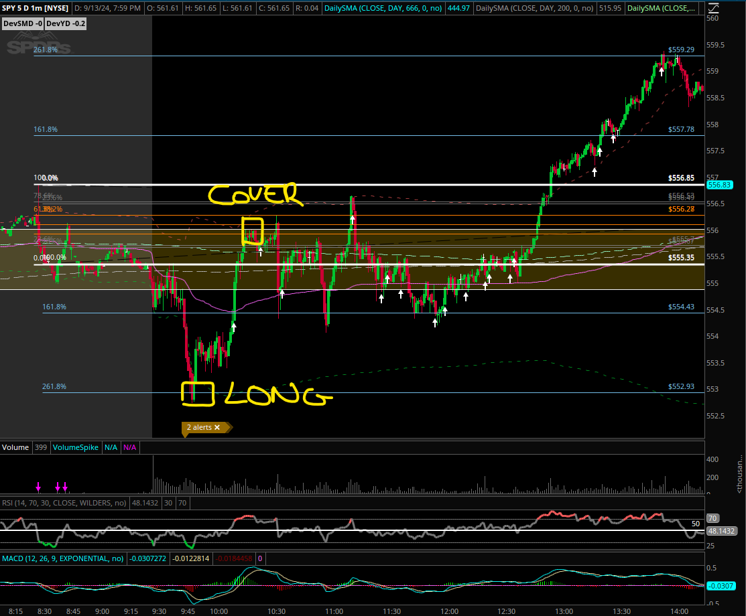Click the 161.8% Fibonacci label near 557.78
Viewport: 746px width, 616px height.
[46, 129]
